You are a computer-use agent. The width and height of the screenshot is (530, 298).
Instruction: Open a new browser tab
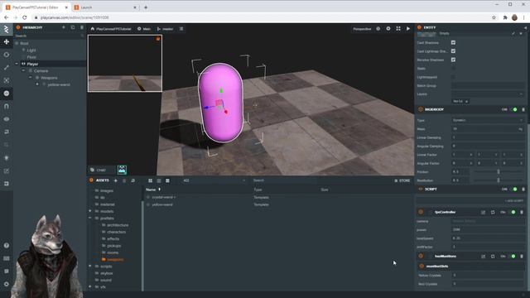click(x=146, y=7)
